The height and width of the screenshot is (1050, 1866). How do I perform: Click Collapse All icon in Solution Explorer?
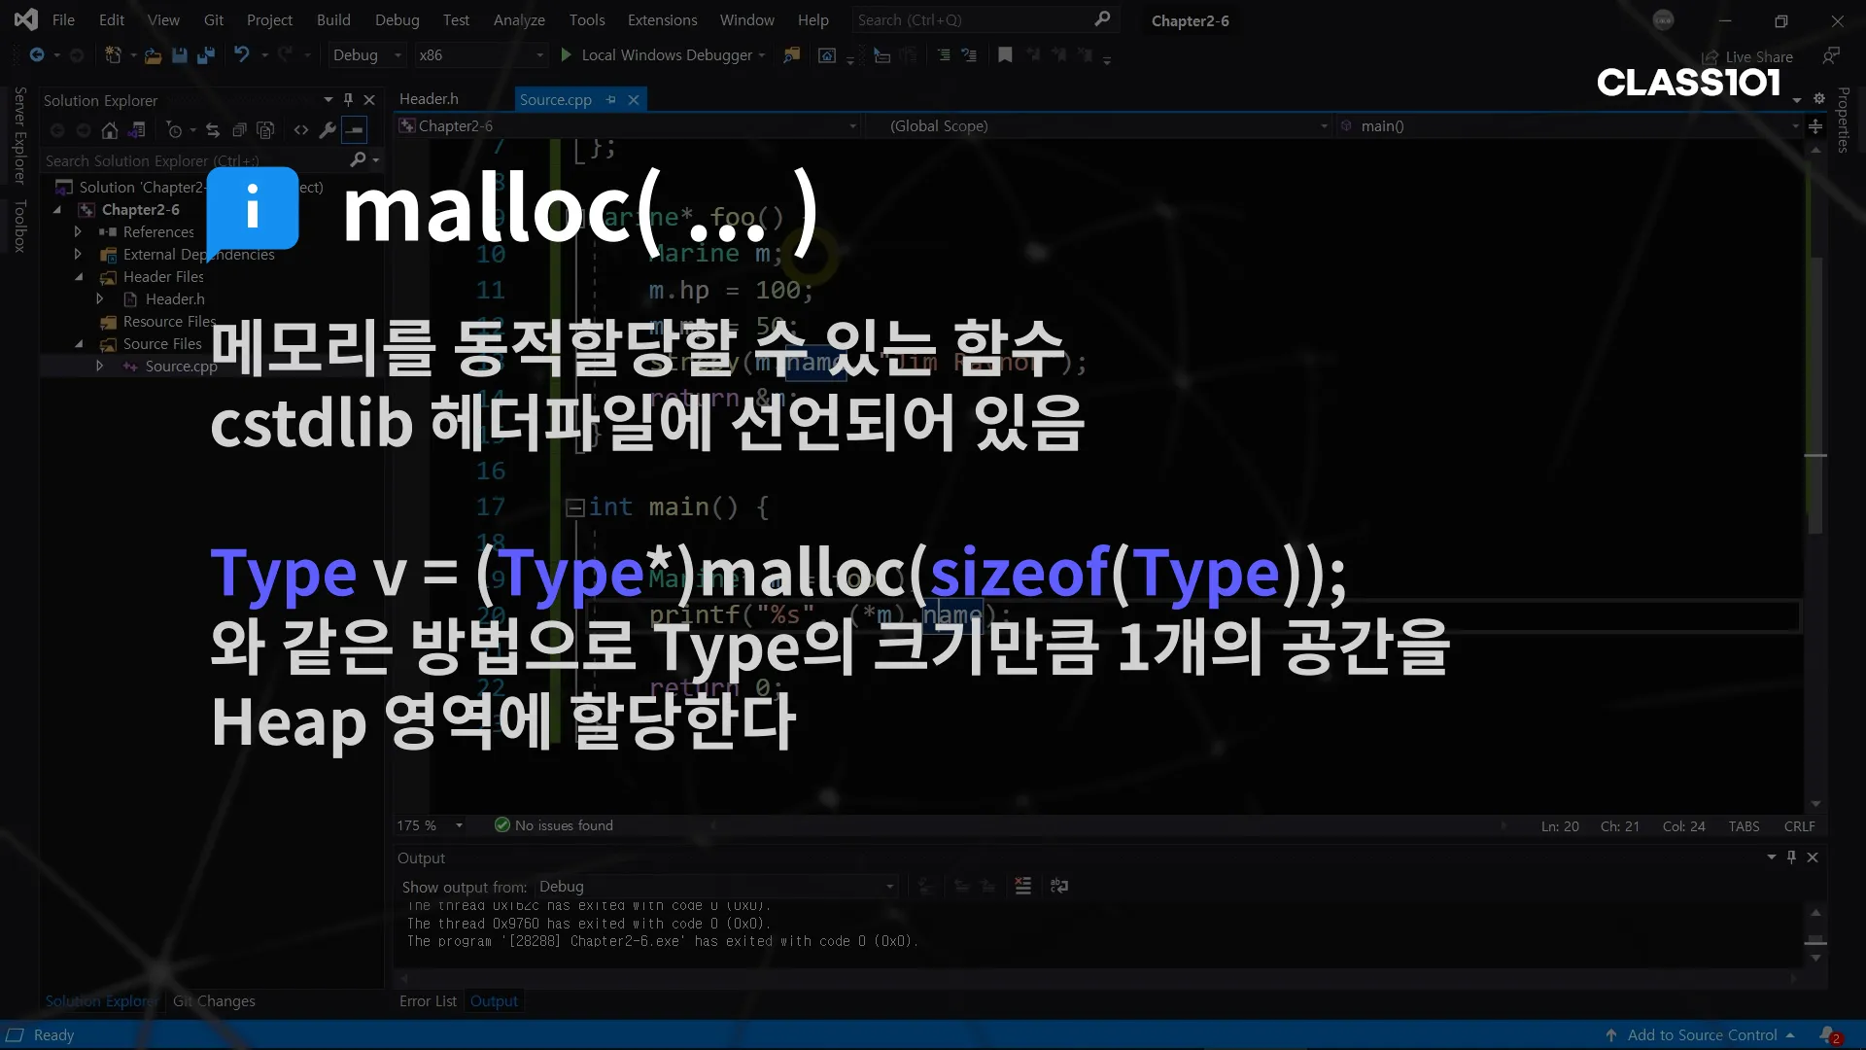pyautogui.click(x=239, y=130)
